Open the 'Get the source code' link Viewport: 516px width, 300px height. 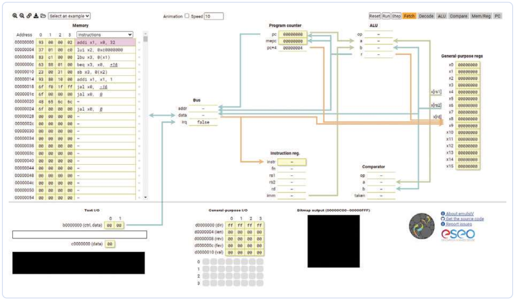click(465, 219)
